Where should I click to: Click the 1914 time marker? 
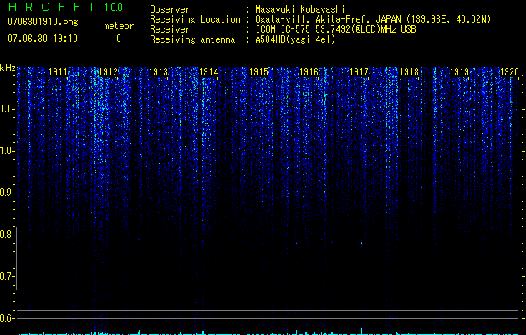(x=209, y=72)
